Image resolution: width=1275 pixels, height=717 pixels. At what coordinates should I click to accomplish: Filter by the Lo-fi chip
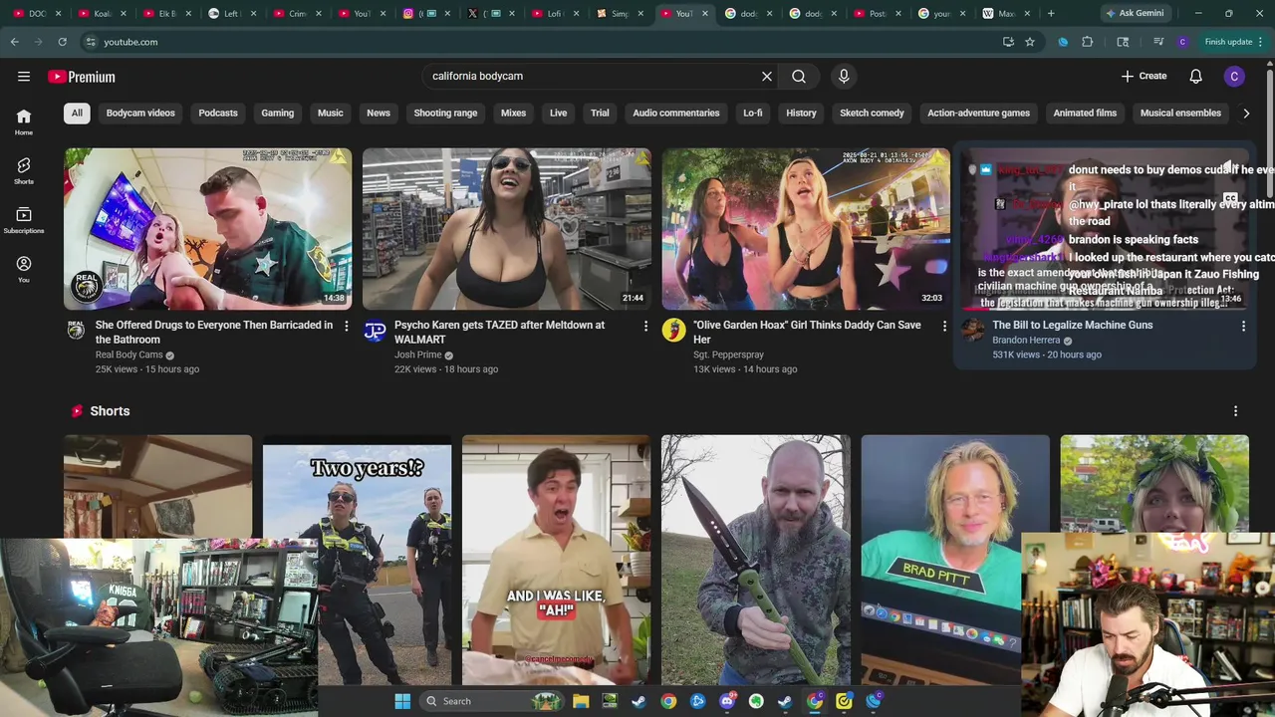tap(753, 113)
